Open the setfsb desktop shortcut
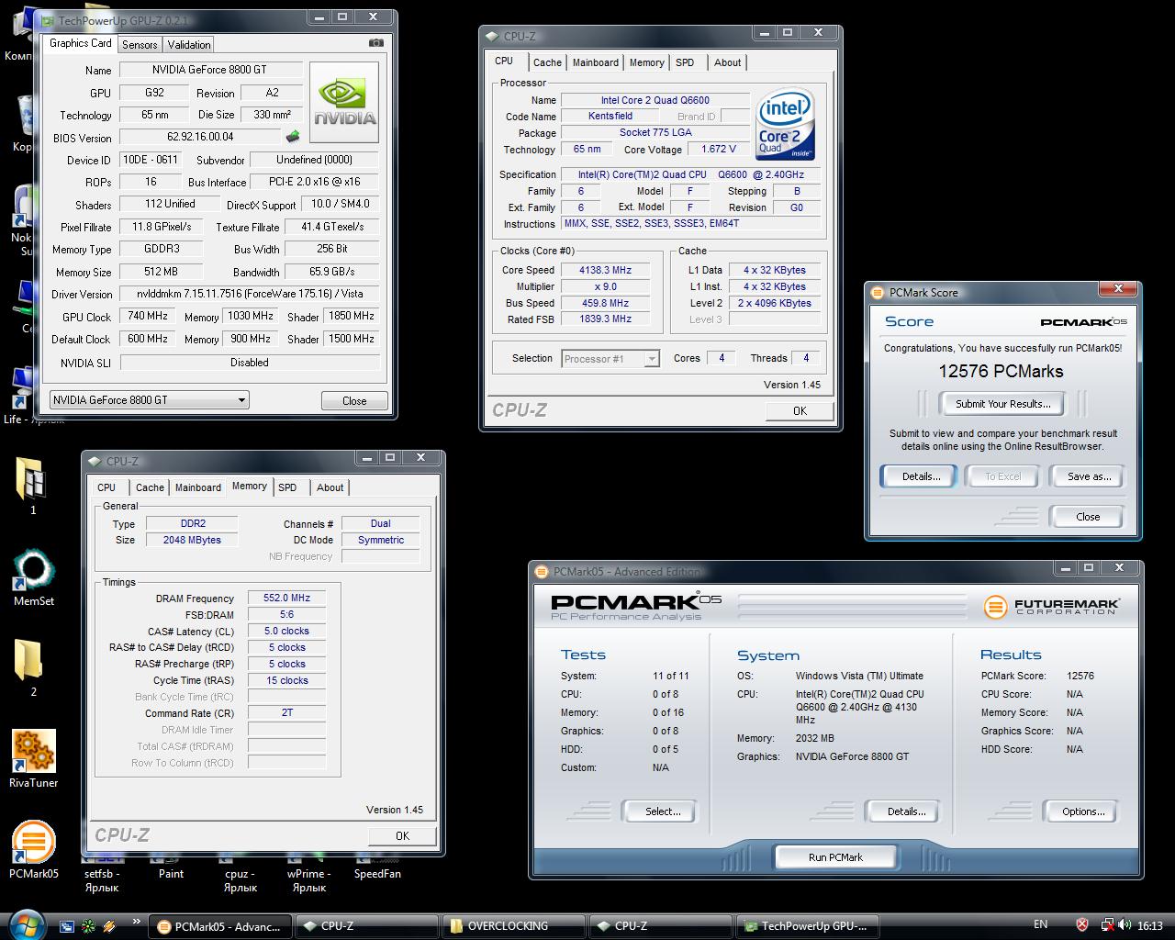 tap(102, 873)
